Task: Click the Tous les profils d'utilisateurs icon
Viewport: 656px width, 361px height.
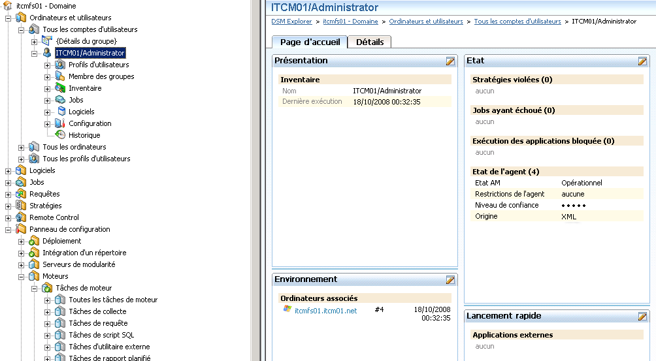Action: (x=34, y=159)
